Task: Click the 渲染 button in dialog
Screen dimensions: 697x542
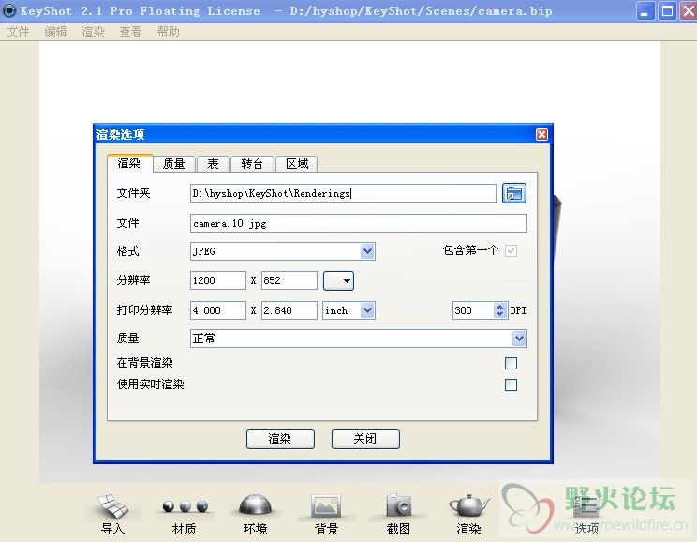Action: click(x=280, y=439)
